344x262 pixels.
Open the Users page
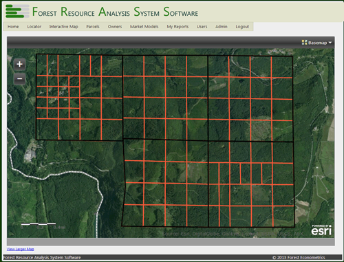[x=202, y=27]
